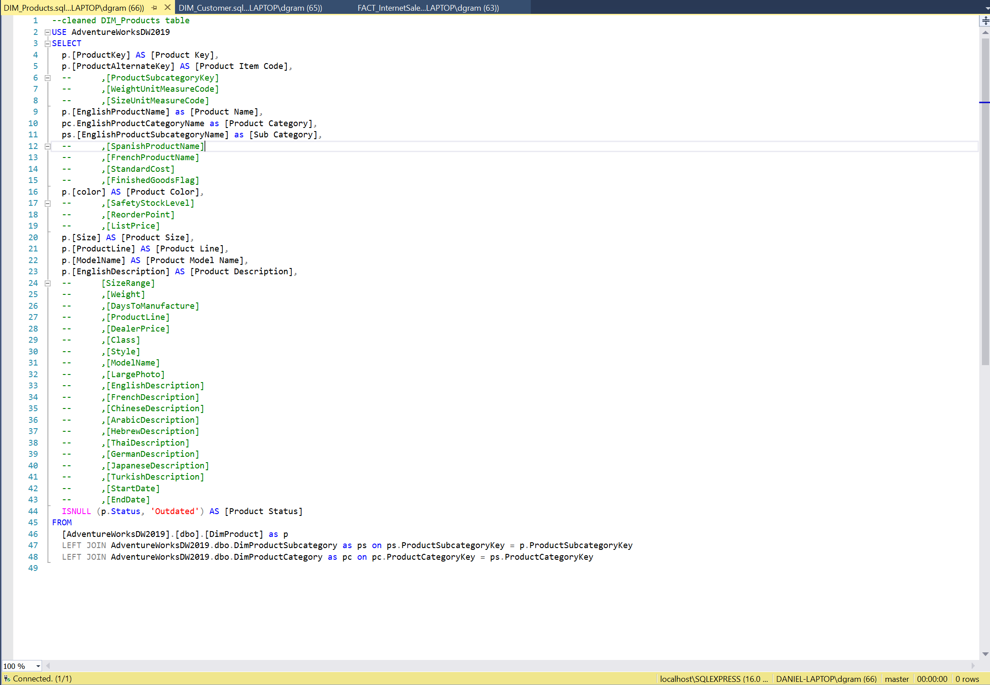Click the connection status icon in the status bar
The image size is (990, 685).
(7, 679)
